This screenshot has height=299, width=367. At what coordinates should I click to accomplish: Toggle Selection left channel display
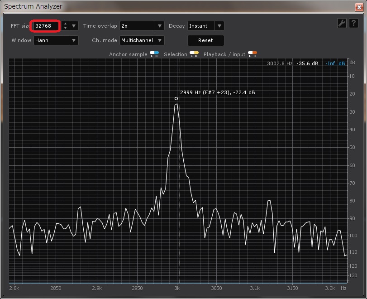click(192, 54)
